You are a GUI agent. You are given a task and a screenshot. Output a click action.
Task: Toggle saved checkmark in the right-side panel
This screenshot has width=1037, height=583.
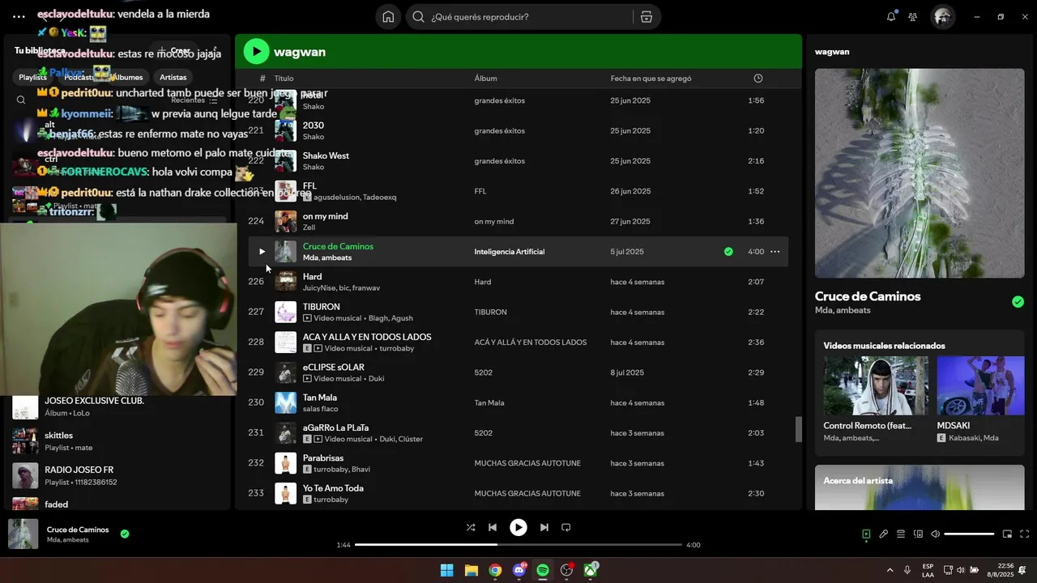point(1018,302)
